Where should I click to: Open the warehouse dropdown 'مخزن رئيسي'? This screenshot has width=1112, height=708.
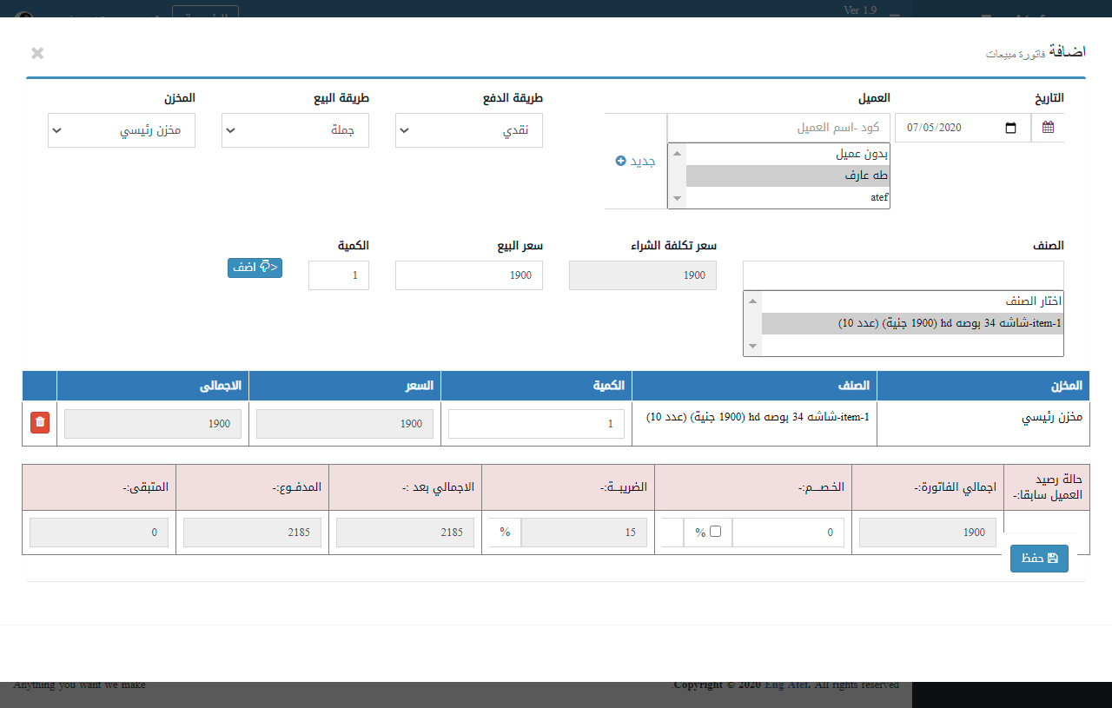pos(122,130)
